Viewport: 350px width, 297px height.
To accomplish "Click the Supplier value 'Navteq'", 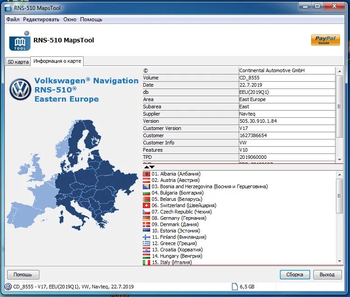I will tap(287, 114).
